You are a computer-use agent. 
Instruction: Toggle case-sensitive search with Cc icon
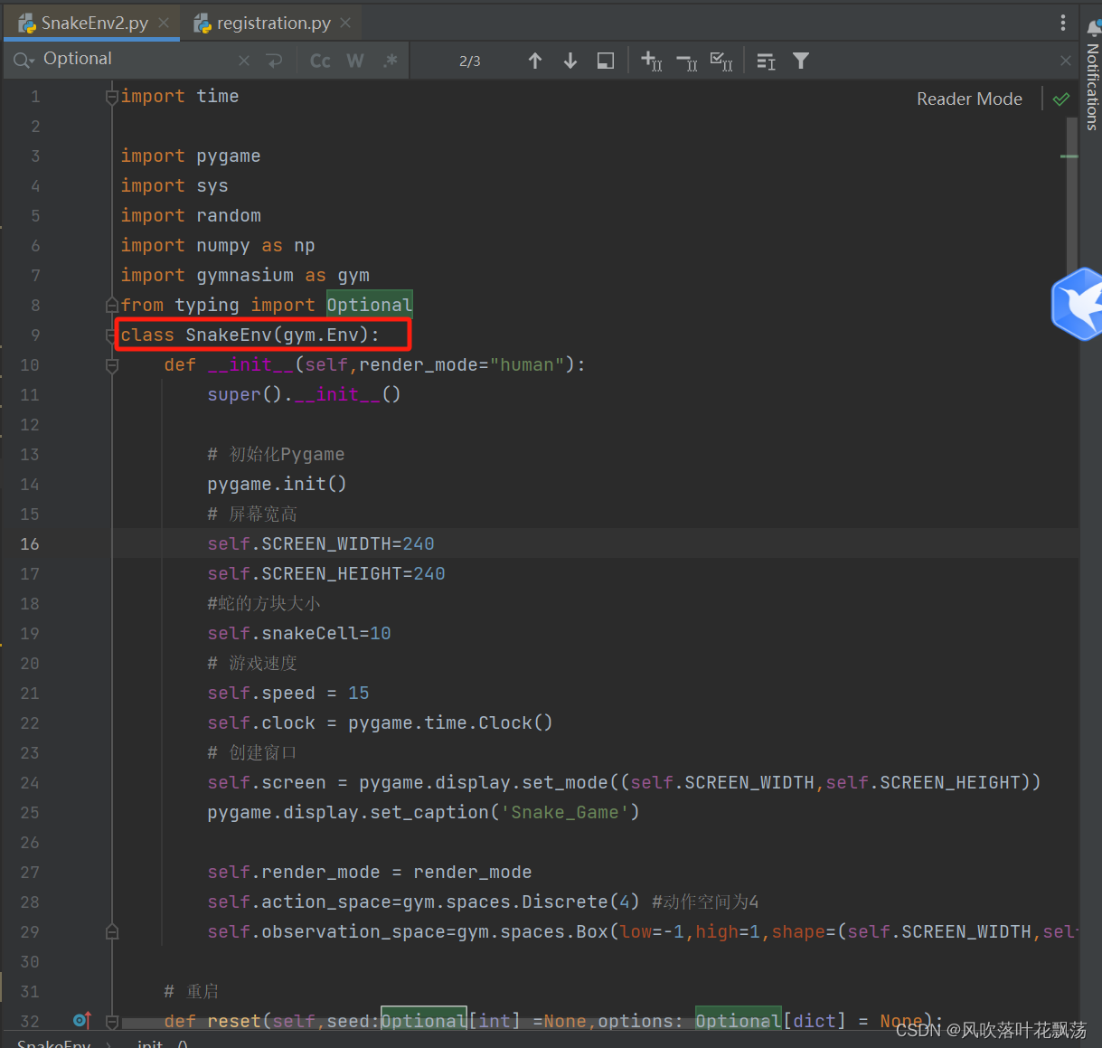coord(320,60)
